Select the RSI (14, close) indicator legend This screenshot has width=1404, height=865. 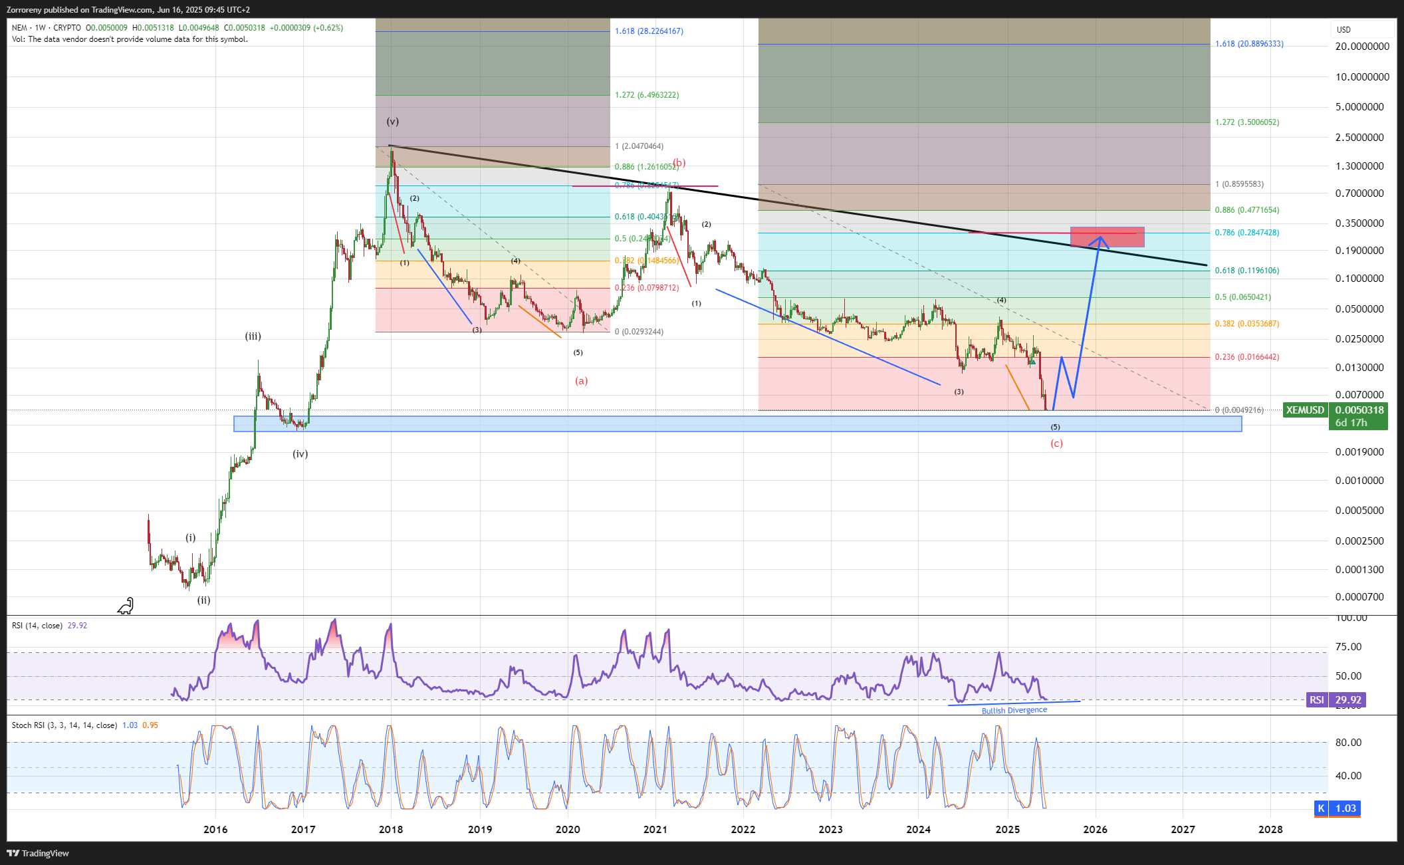point(37,626)
